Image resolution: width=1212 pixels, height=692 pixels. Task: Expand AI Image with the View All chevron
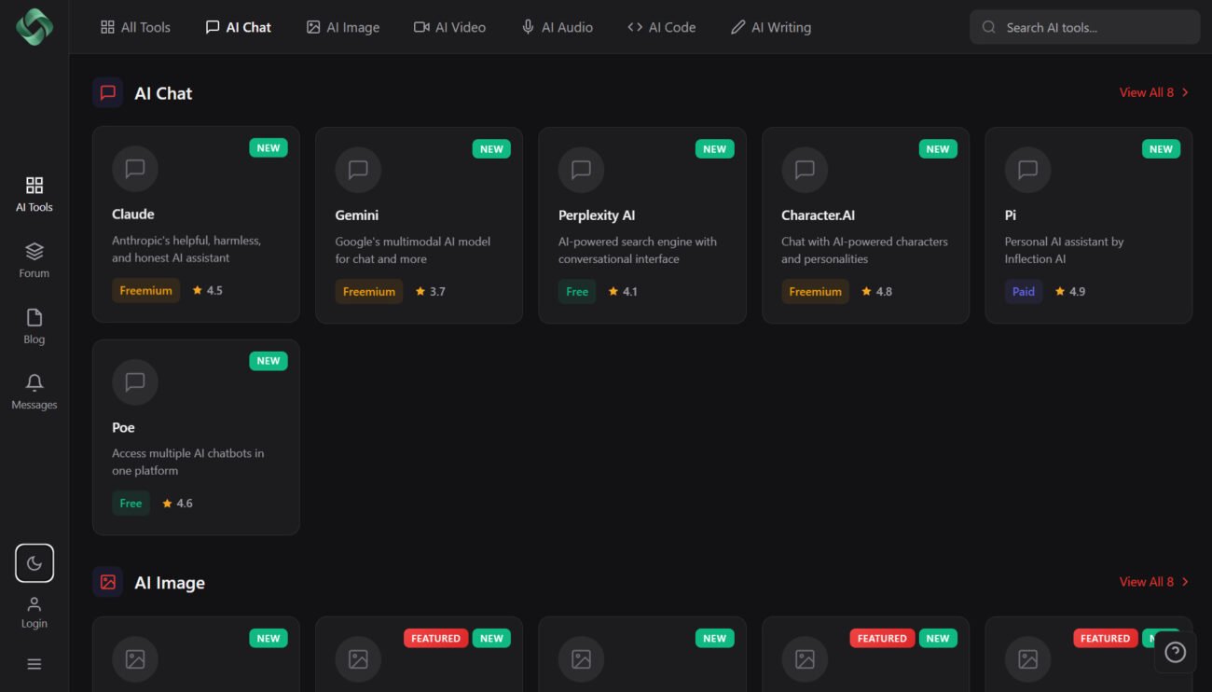[x=1185, y=581]
